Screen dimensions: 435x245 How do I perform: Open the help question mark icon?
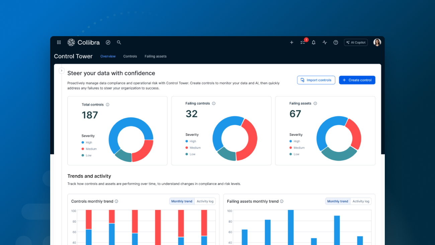(336, 43)
